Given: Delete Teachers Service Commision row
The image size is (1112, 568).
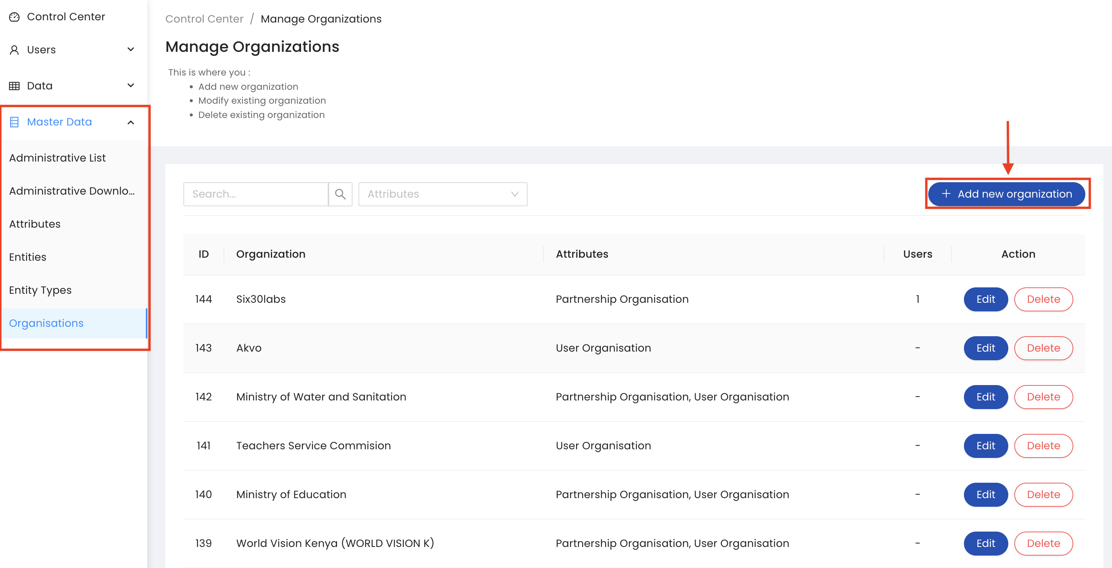Looking at the screenshot, I should click(x=1043, y=446).
